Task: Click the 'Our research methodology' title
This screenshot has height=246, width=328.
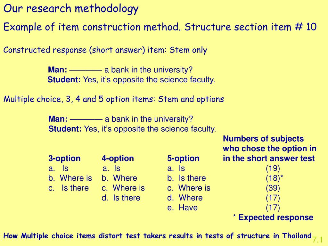Action: (71, 9)
